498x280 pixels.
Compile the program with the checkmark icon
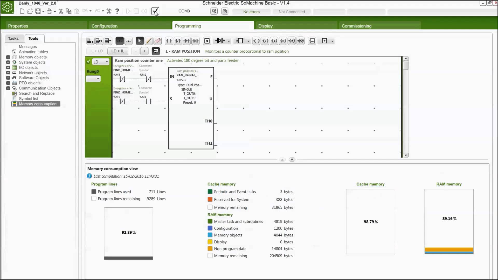click(x=155, y=11)
